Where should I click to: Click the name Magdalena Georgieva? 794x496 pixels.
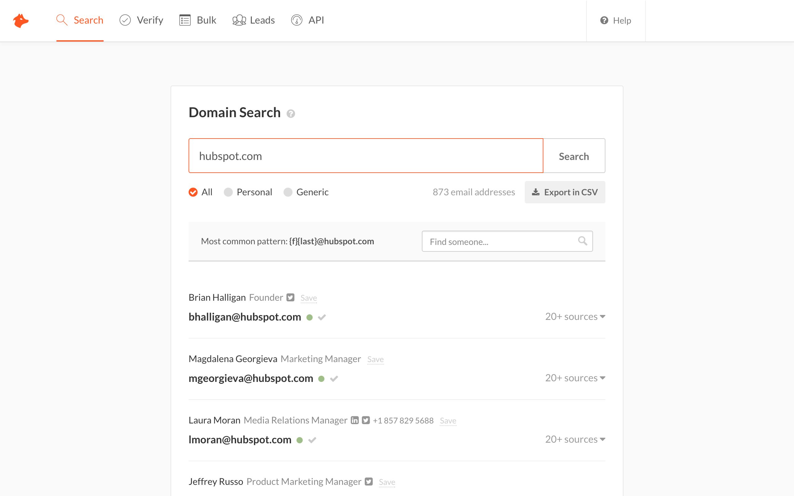pyautogui.click(x=233, y=359)
